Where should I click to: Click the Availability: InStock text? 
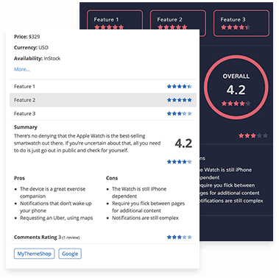(37, 58)
